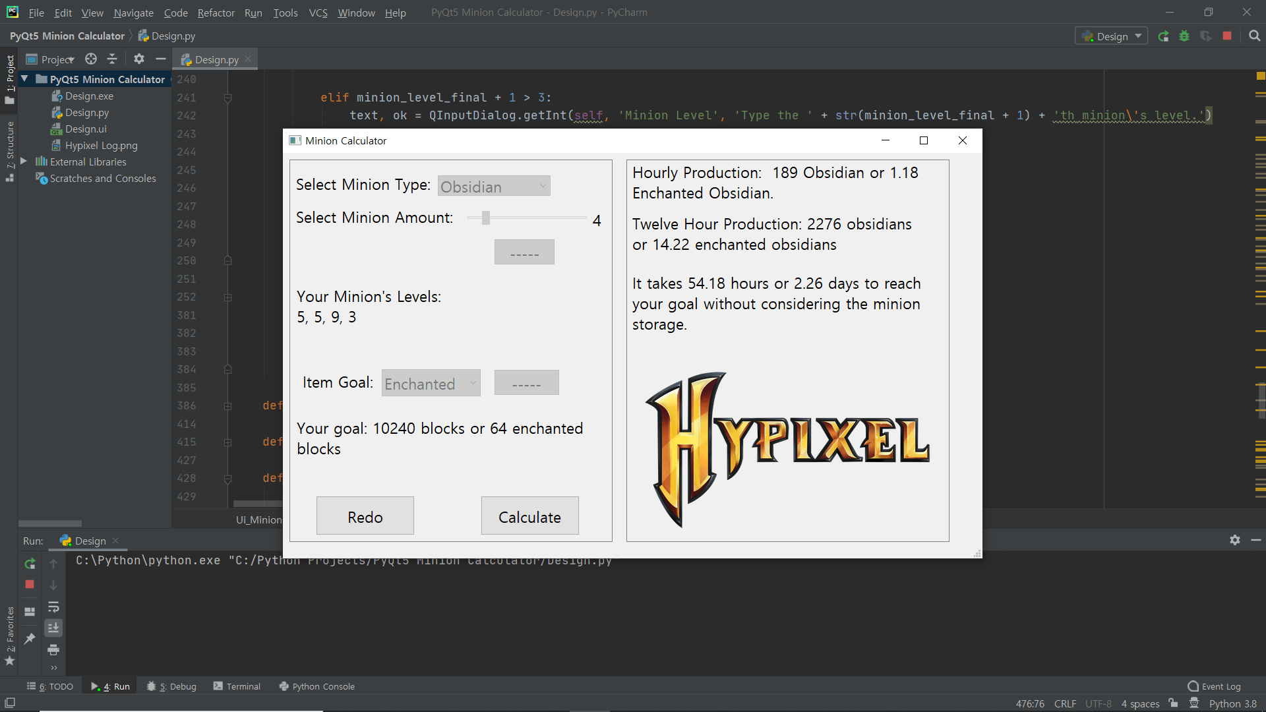Open Design.ui file in project tree
1266x712 pixels.
point(86,129)
